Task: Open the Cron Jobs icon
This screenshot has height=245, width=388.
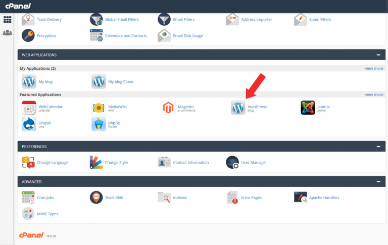Action: pos(29,198)
